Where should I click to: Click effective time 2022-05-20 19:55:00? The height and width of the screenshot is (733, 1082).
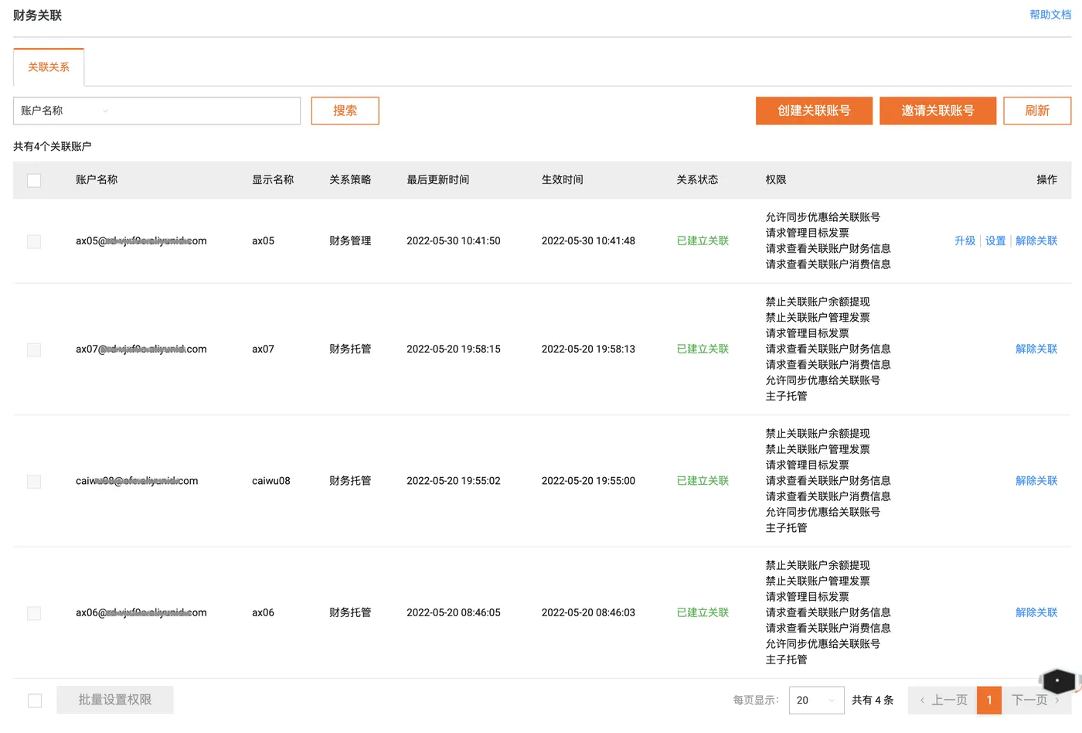pos(588,480)
